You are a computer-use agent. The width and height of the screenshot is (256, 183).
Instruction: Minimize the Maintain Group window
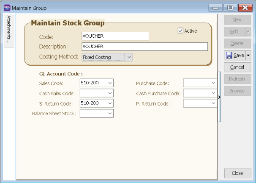pyautogui.click(x=217, y=8)
